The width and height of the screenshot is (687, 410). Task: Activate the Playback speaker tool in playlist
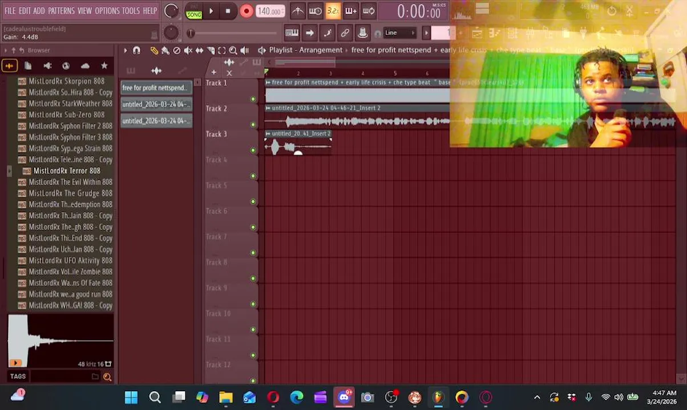(x=244, y=51)
